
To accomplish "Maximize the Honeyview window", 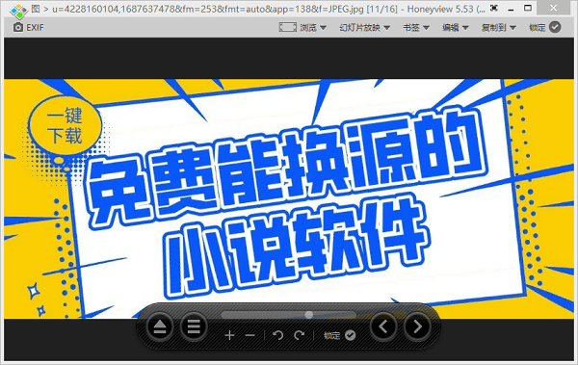I will pos(528,8).
